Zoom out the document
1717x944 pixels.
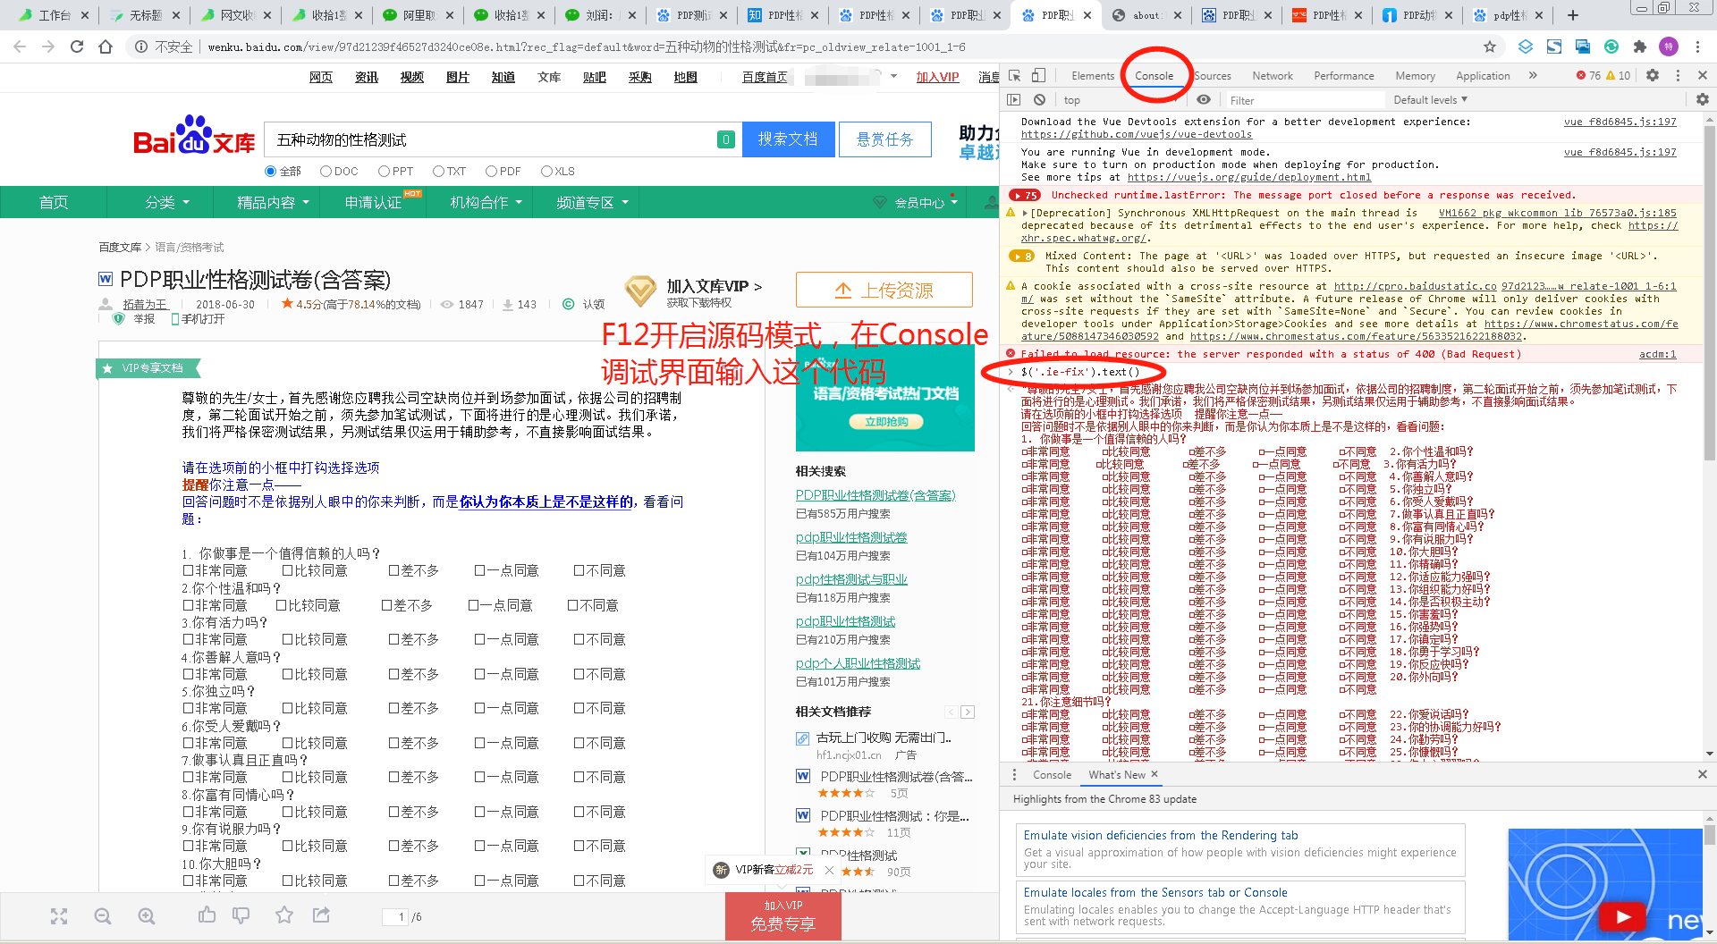pos(103,916)
